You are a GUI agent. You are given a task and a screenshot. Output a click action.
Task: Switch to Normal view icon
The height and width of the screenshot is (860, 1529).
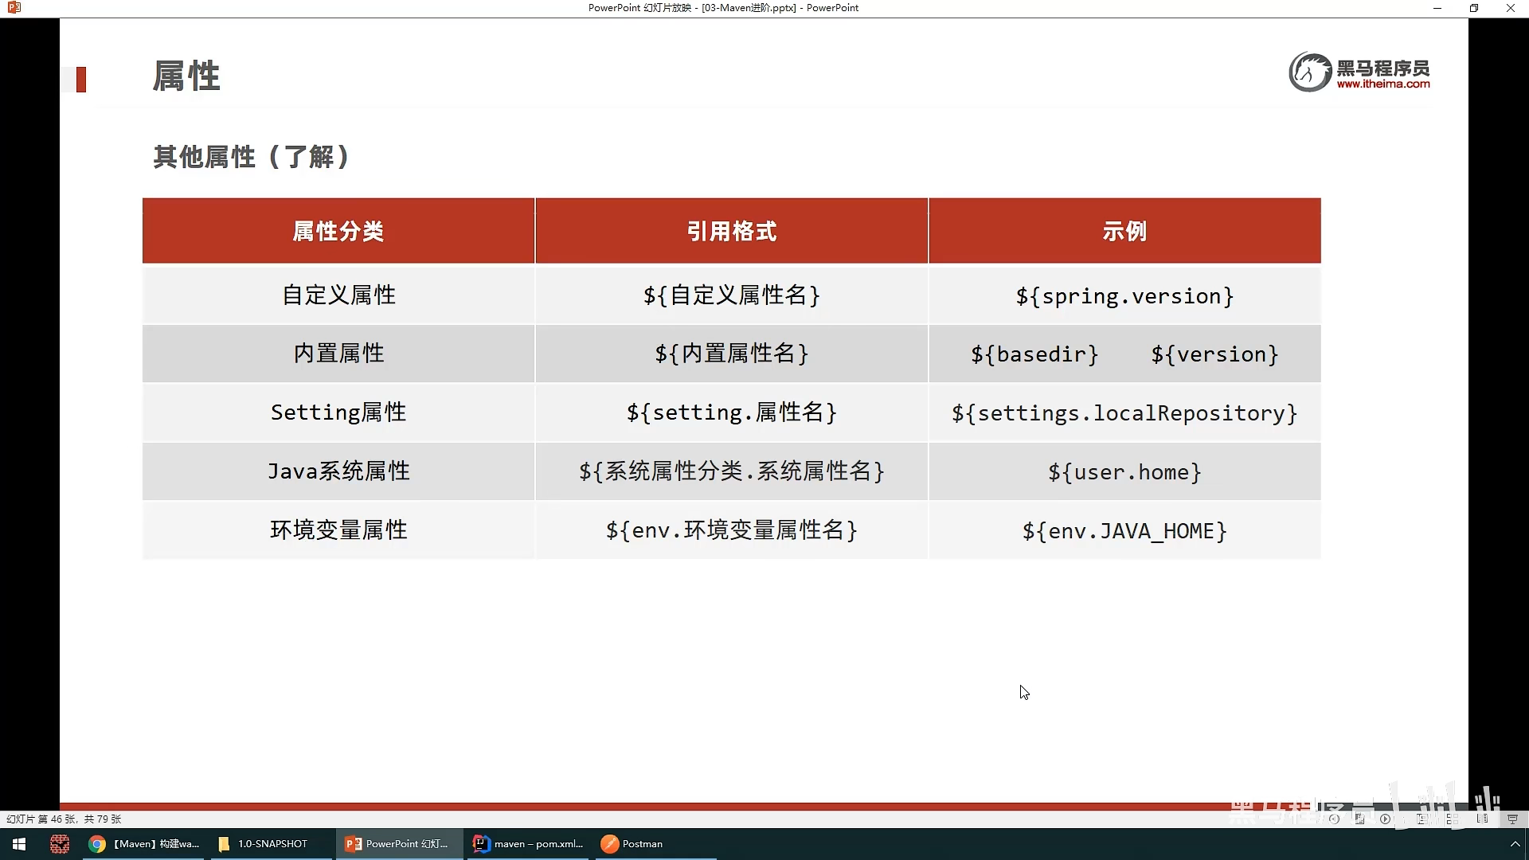pos(1421,819)
